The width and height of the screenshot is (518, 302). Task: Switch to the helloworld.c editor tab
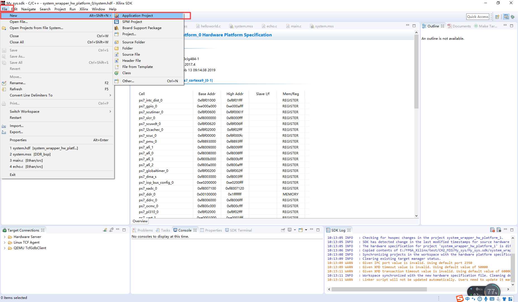(208, 26)
